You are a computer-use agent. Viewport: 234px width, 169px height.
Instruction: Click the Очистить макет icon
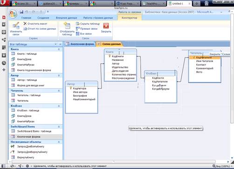(x=25, y=24)
